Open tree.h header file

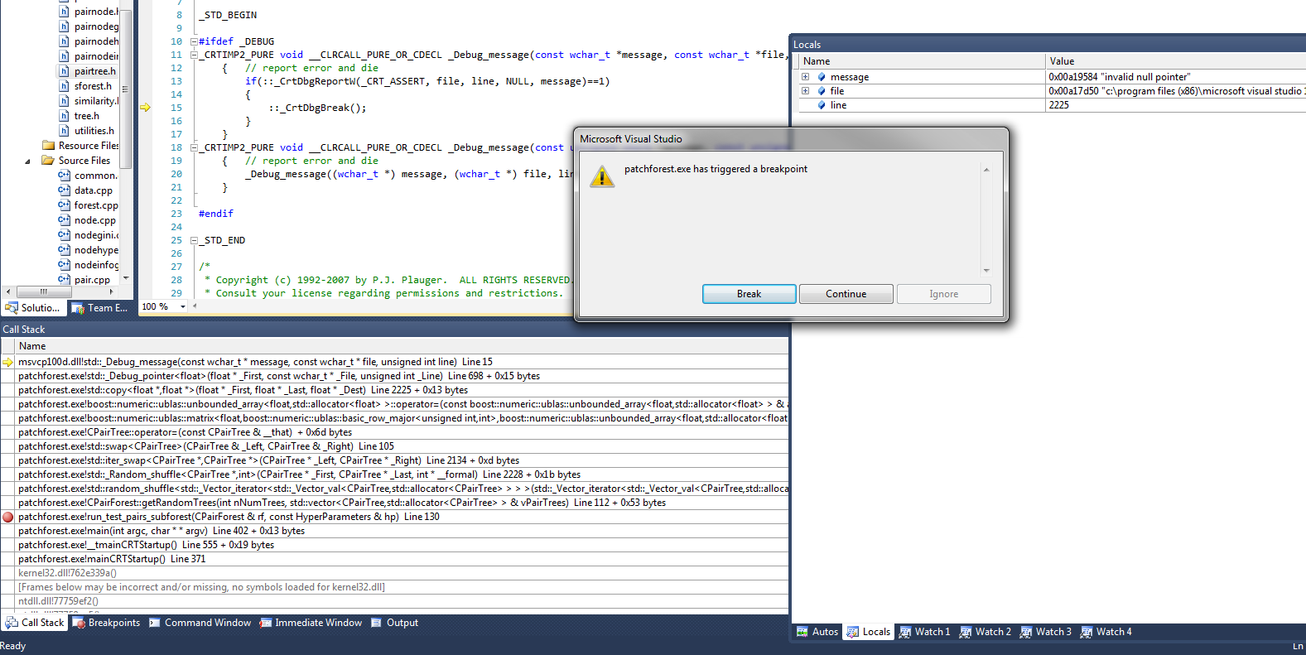[x=86, y=116]
